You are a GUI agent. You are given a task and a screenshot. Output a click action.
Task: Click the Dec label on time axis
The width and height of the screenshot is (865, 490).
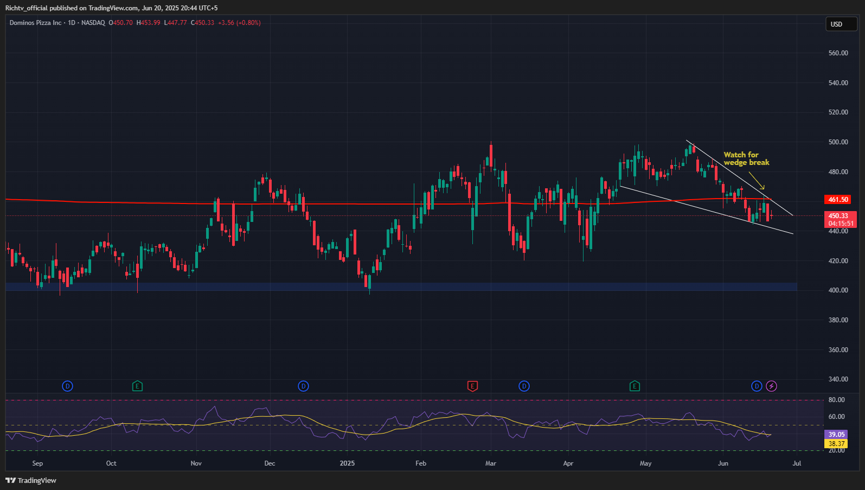270,463
